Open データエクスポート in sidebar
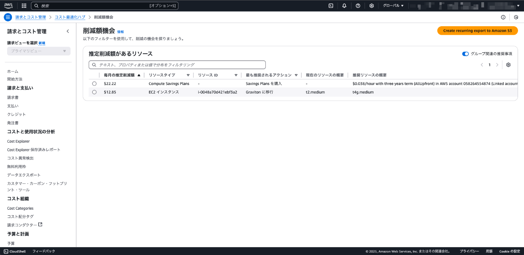524x255 pixels. (x=24, y=175)
